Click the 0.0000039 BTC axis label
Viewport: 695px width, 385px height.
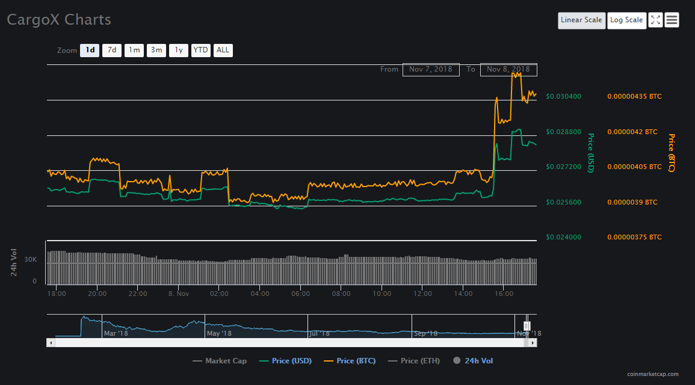pos(632,203)
